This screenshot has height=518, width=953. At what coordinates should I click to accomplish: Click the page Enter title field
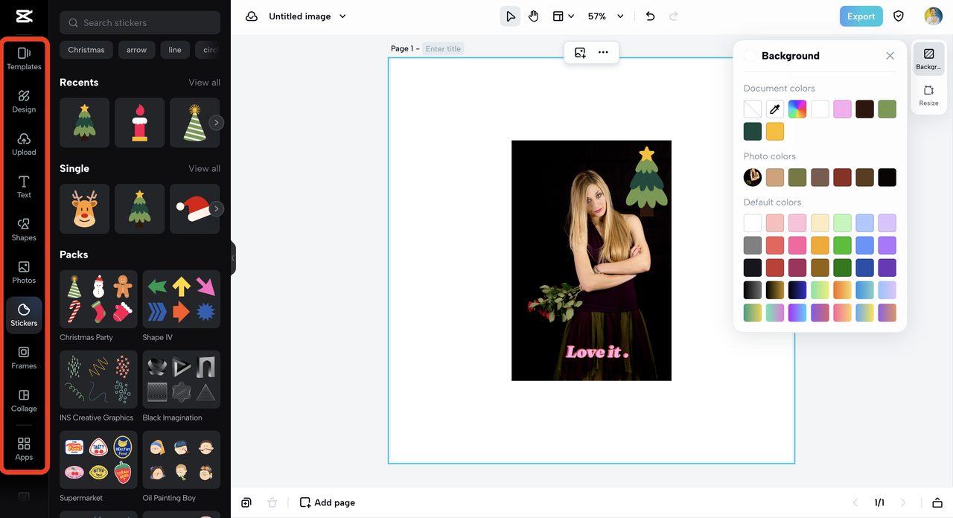(444, 49)
